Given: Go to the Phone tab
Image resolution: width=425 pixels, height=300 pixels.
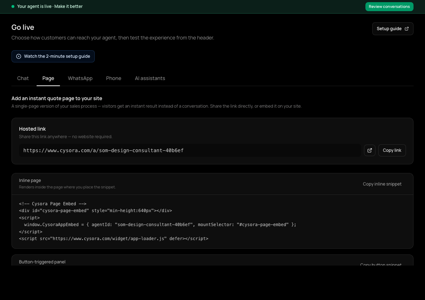Looking at the screenshot, I should [113, 78].
